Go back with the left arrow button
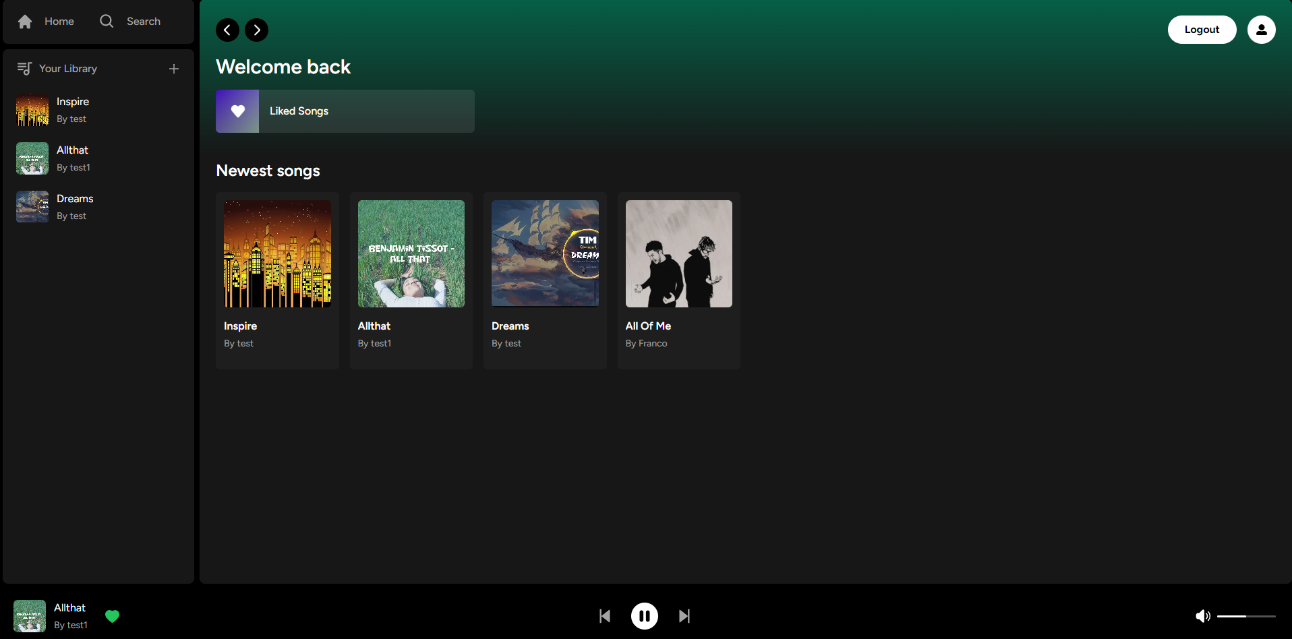 (x=227, y=30)
